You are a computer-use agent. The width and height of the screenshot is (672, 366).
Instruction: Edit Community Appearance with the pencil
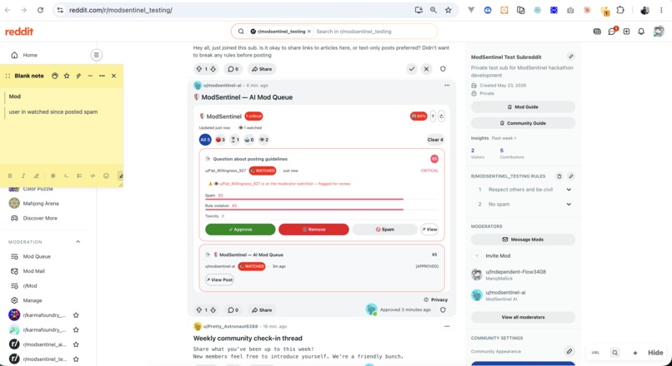pyautogui.click(x=569, y=352)
